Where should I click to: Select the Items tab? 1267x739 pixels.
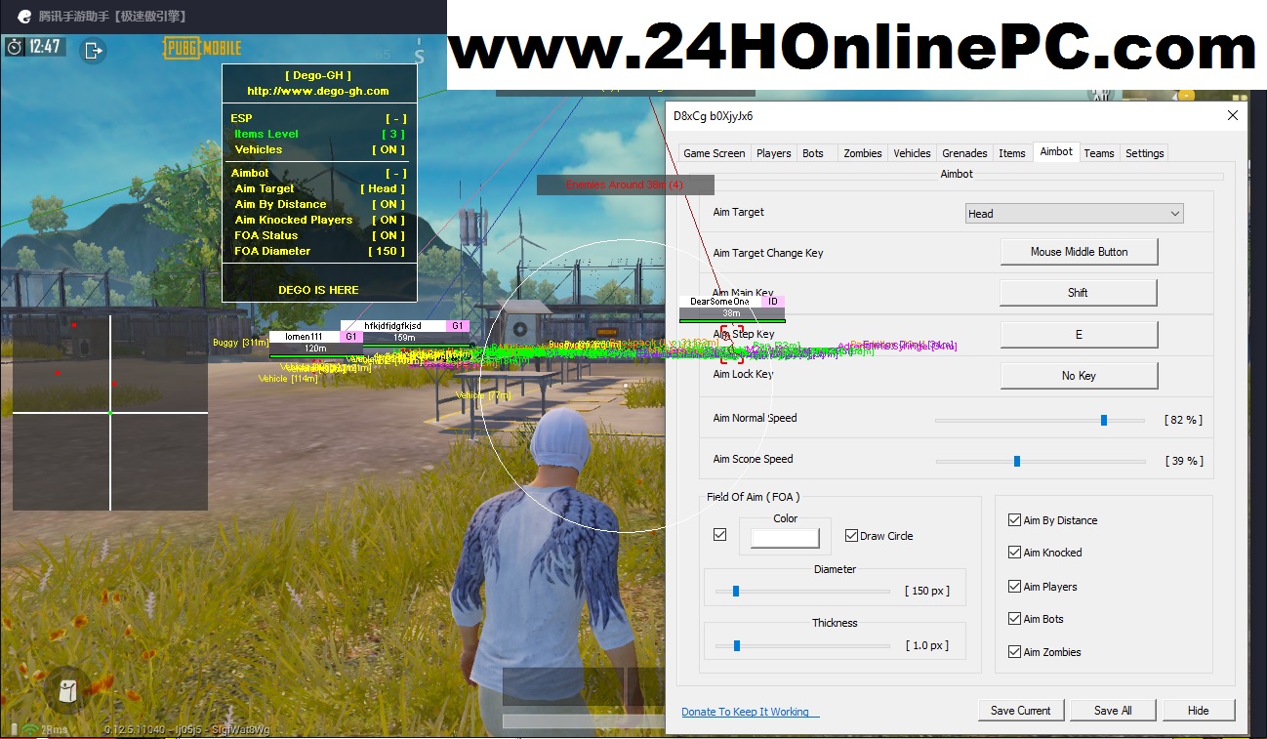(1012, 153)
